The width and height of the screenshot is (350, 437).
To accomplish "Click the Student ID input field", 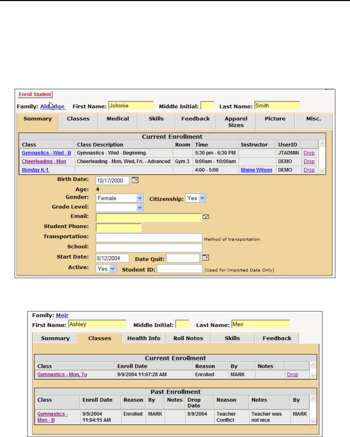I will 180,269.
